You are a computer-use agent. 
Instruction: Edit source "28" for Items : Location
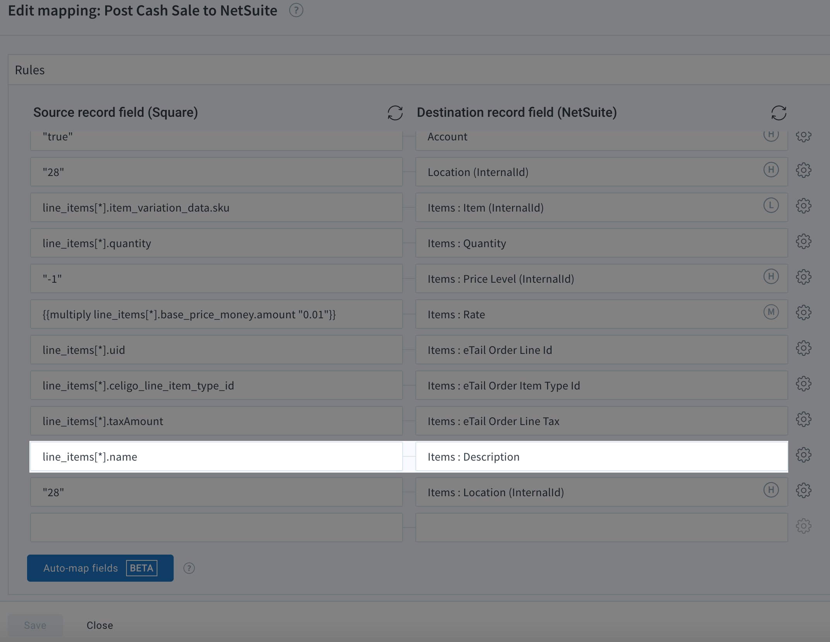coord(217,492)
